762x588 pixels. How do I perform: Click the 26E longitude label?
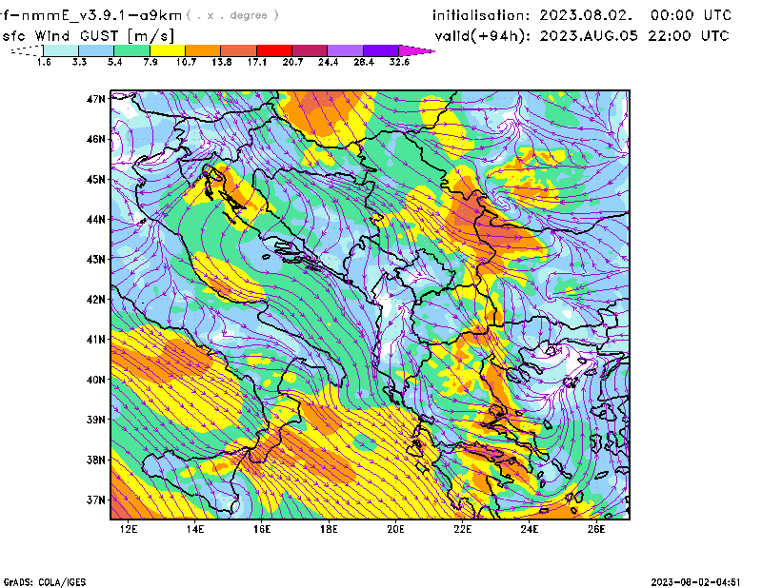click(596, 529)
